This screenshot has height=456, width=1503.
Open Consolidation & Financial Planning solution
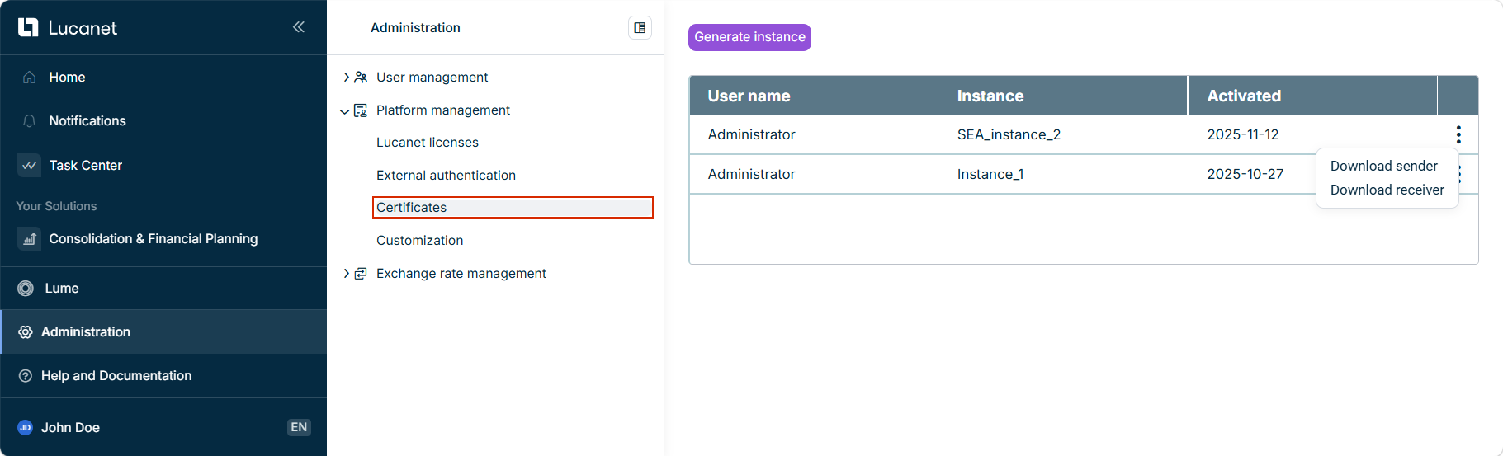[x=163, y=238]
